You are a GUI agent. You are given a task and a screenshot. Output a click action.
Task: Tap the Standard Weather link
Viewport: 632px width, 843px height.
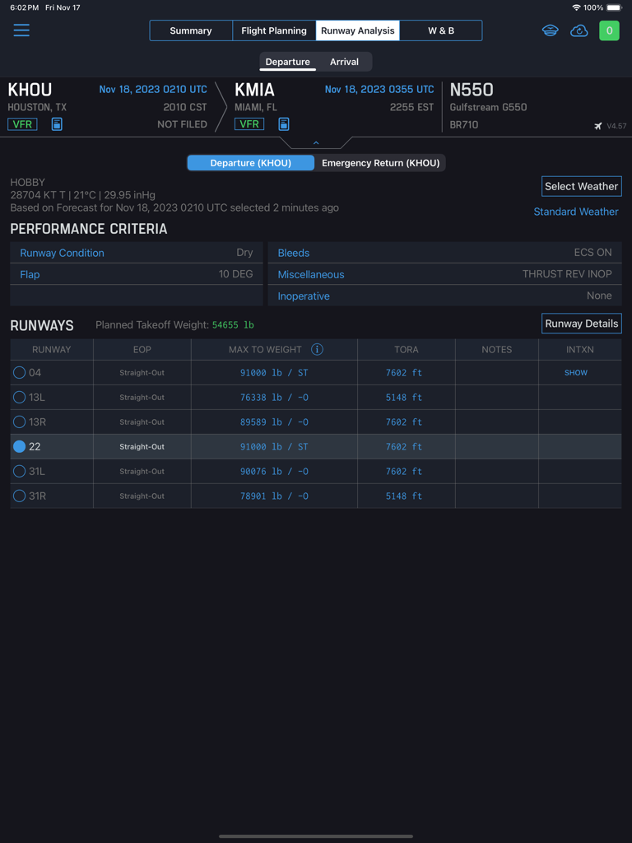576,212
